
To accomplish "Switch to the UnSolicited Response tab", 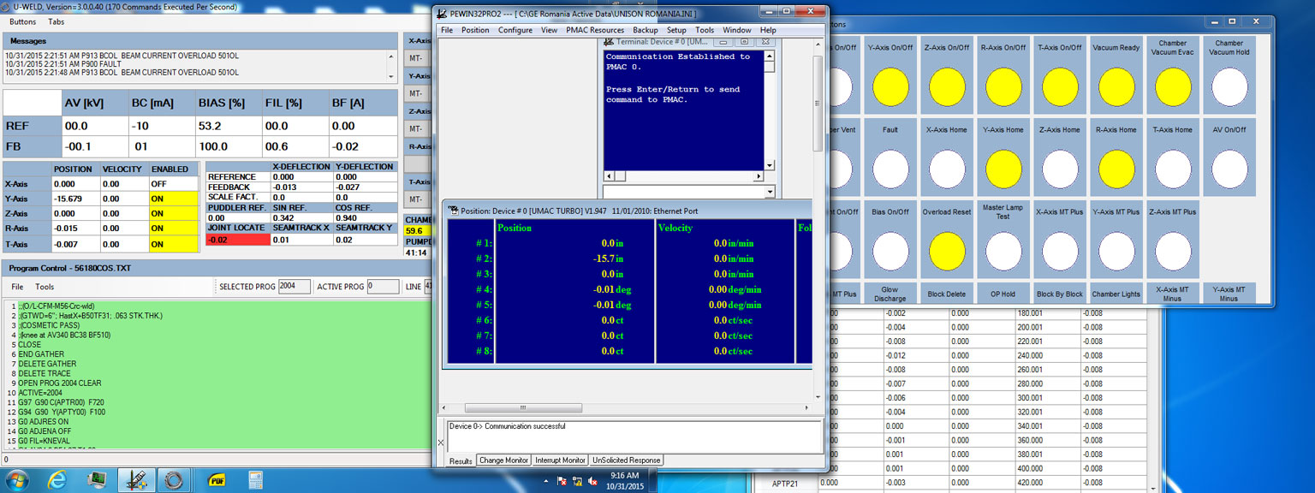I will pyautogui.click(x=626, y=460).
